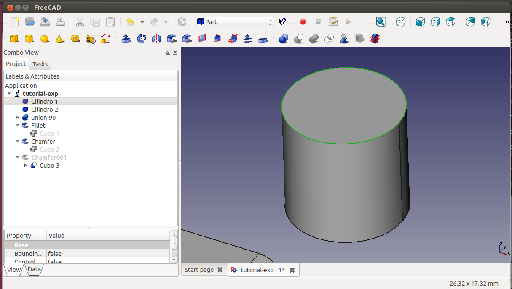Click the Fillet tool in toolbar
Viewport: 512px width, 289px height.
172,39
